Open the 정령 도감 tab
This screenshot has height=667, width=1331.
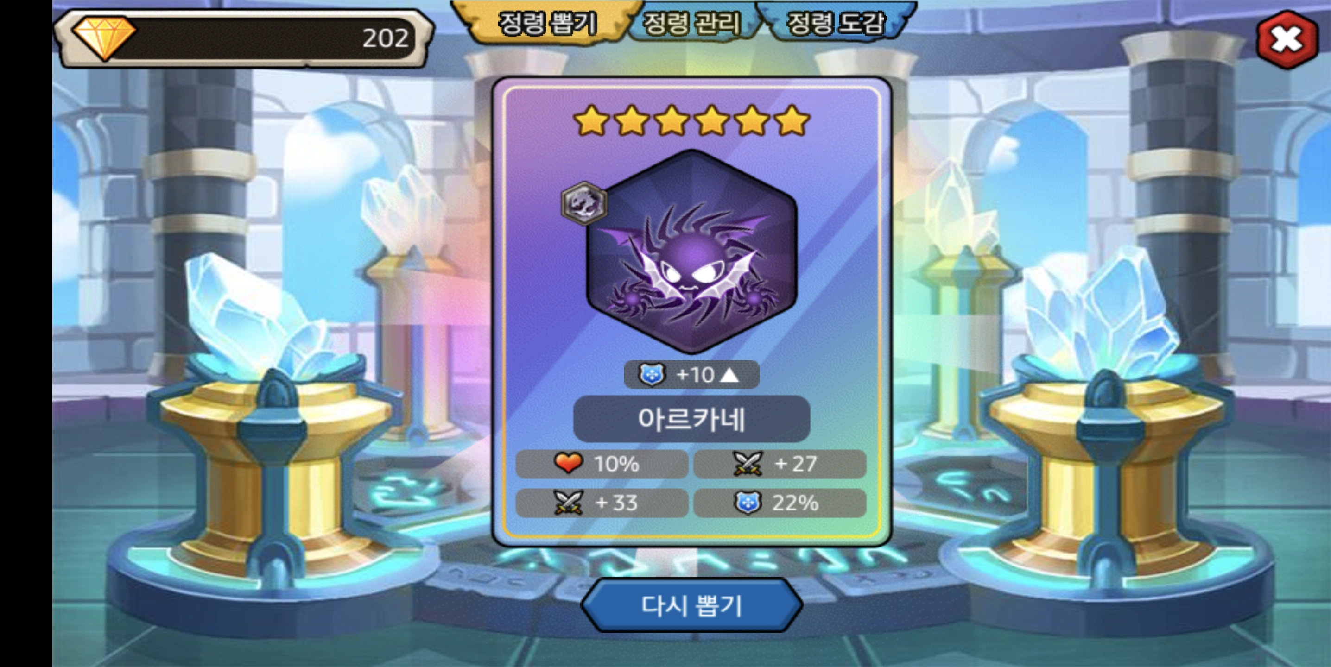[x=835, y=24]
